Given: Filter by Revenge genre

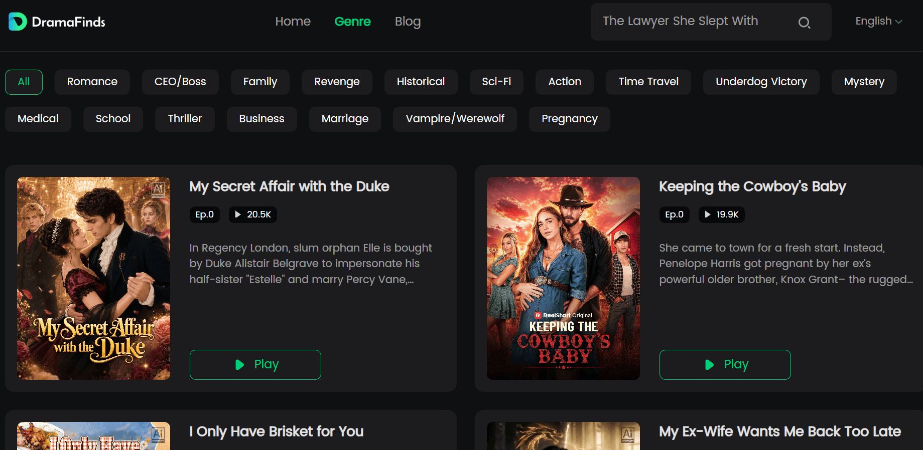Looking at the screenshot, I should point(337,82).
